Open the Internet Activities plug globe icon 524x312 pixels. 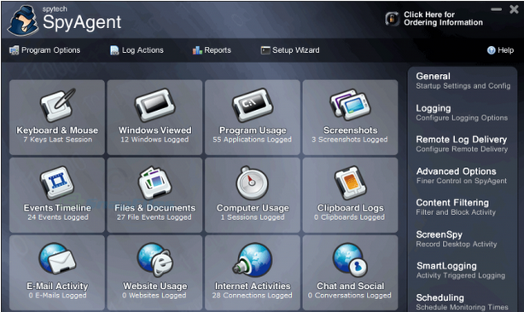[253, 260]
